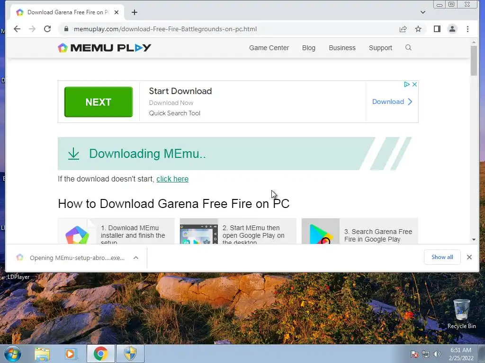This screenshot has width=485, height=363.
Task: Click the download arrow icon in banner
Action: point(73,154)
